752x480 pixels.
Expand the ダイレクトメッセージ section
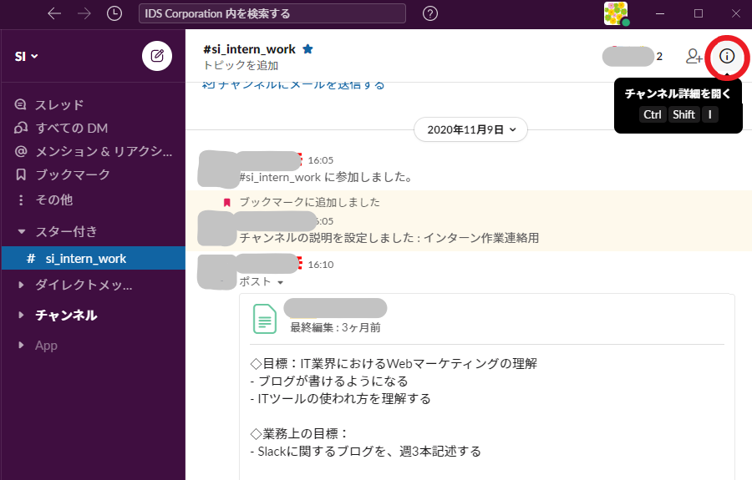pyautogui.click(x=21, y=285)
